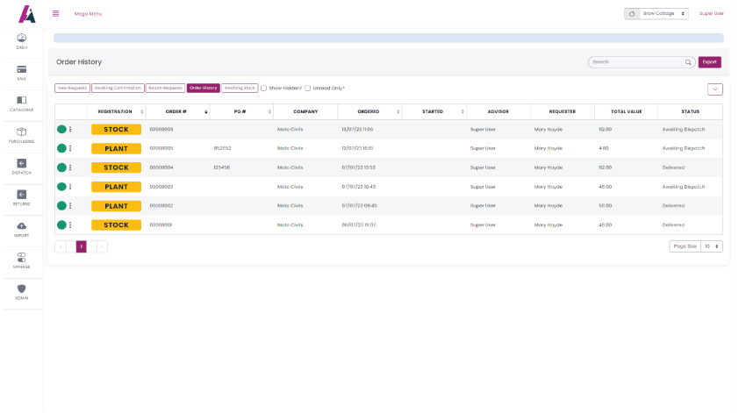Open row actions menu for order 00000008
The image size is (739, 413).
pos(70,130)
